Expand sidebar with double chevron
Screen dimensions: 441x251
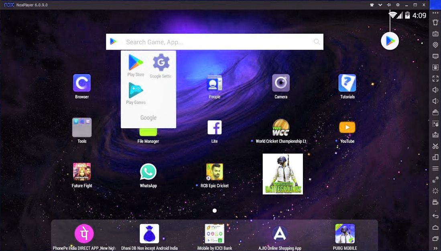click(x=435, y=248)
